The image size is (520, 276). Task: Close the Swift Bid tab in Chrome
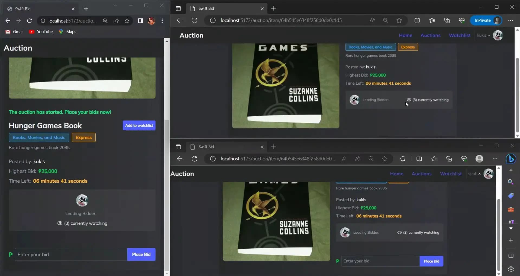73,9
